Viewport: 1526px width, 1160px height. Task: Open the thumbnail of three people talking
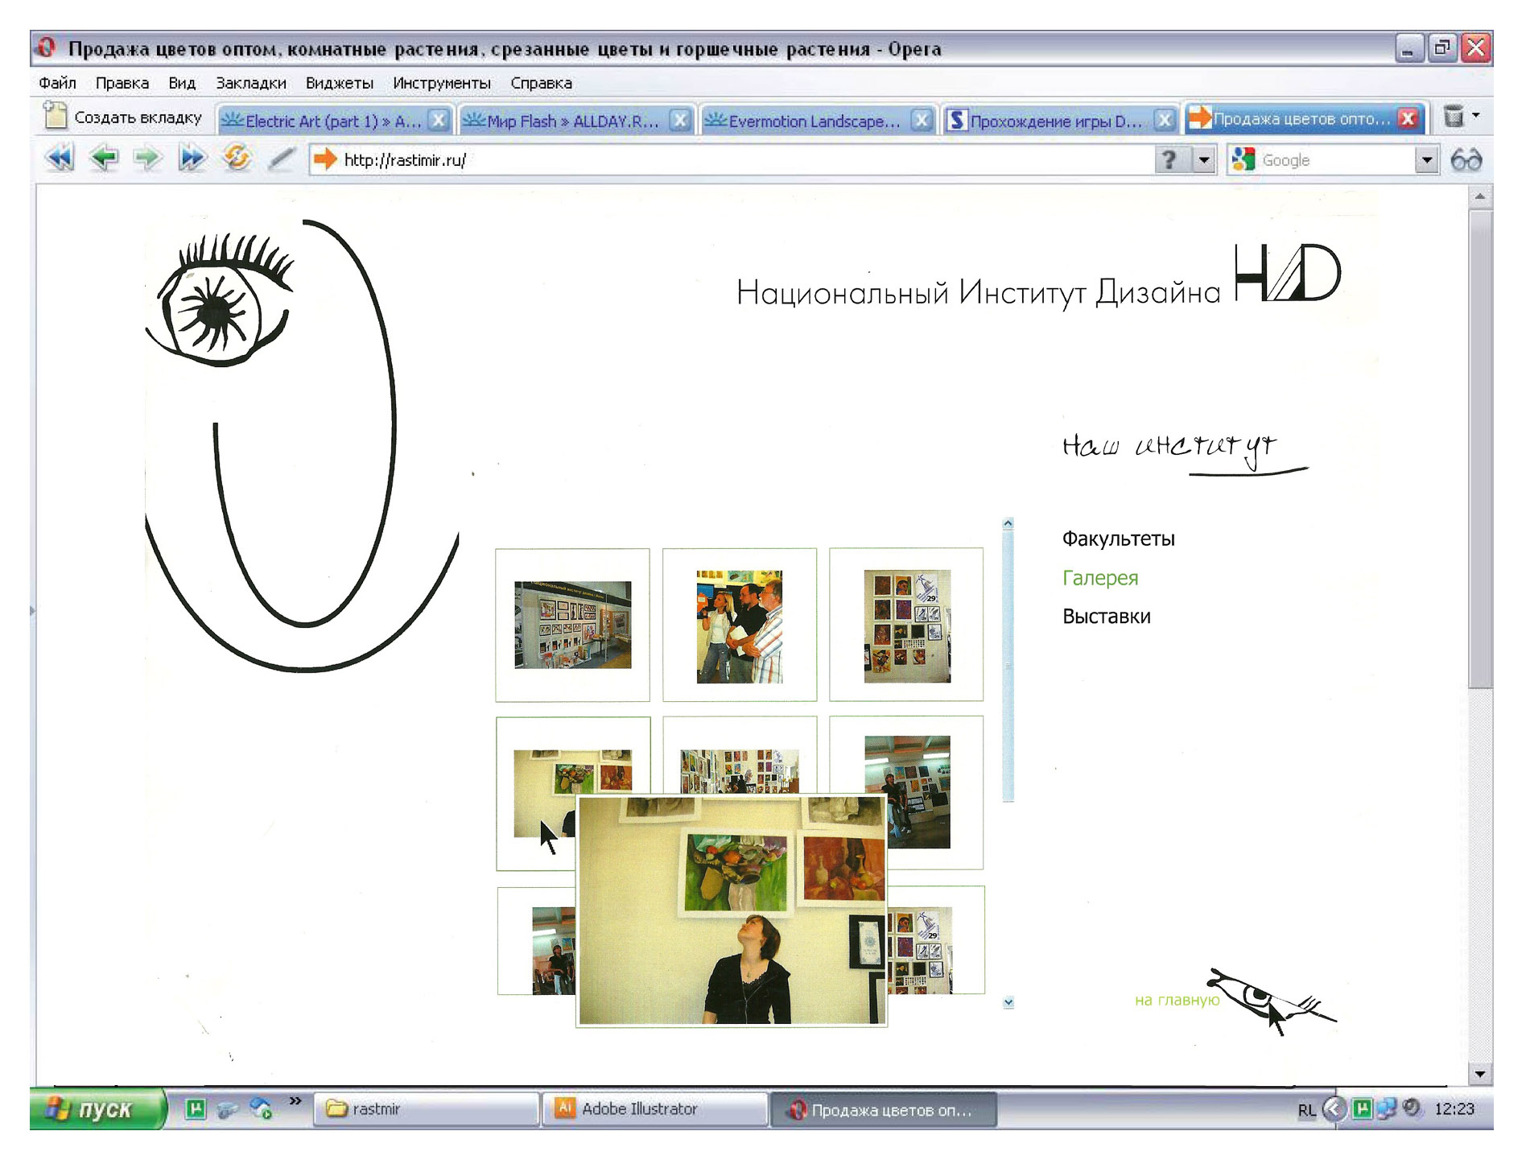coord(739,625)
